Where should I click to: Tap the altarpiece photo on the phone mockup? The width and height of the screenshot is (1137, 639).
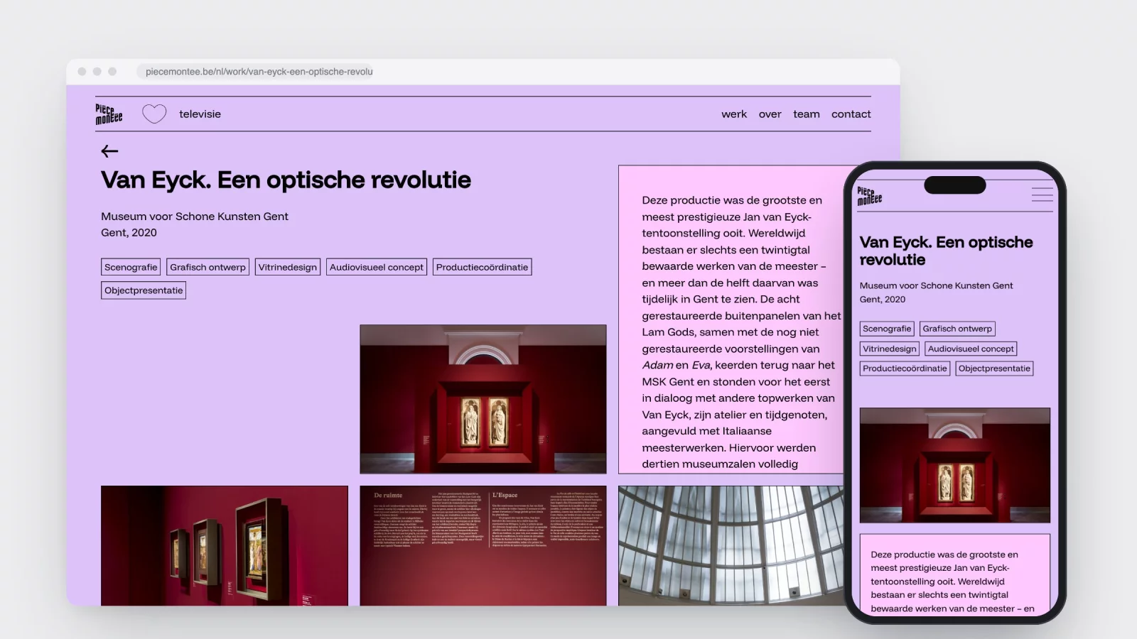pos(955,465)
